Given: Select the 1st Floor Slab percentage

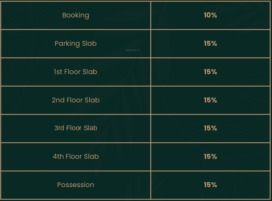Looking at the screenshot, I should (211, 72).
